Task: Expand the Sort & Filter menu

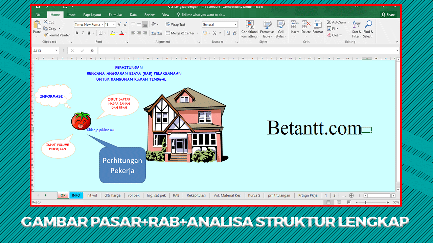Action: pos(357,29)
